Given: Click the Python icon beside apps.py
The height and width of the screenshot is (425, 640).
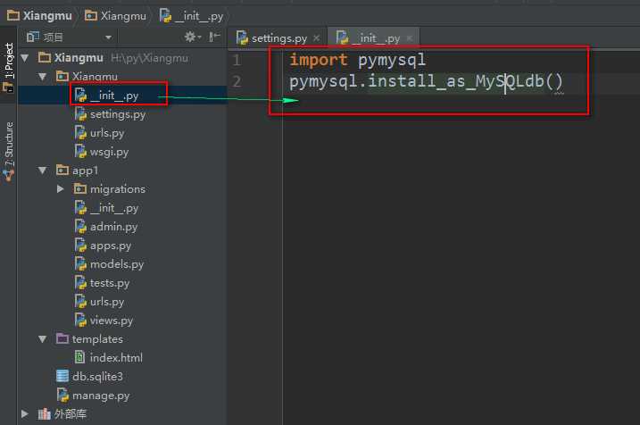Looking at the screenshot, I should coord(80,246).
